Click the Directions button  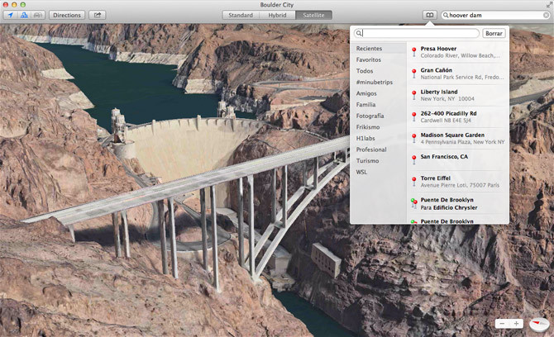[67, 15]
